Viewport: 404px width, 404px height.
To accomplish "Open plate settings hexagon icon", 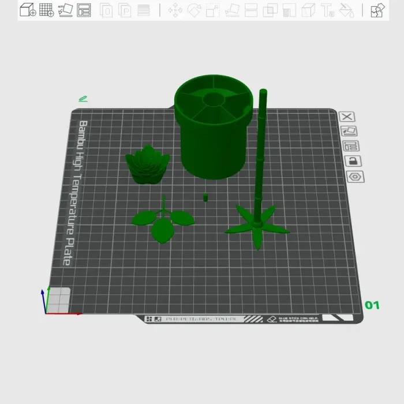I will pyautogui.click(x=356, y=177).
